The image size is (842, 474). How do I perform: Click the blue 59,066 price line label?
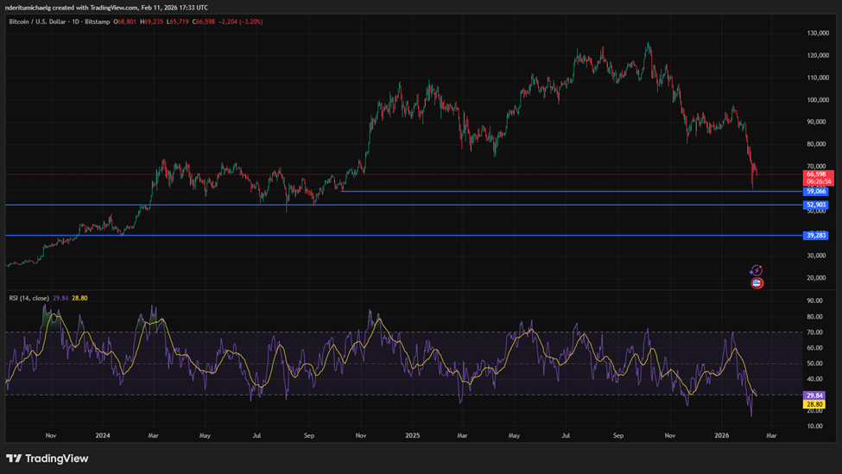816,192
